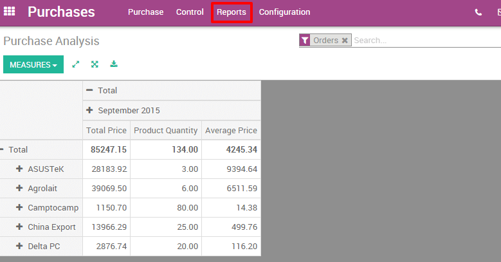This screenshot has width=501, height=262.
Task: Collapse the Total column header
Action: coord(90,91)
